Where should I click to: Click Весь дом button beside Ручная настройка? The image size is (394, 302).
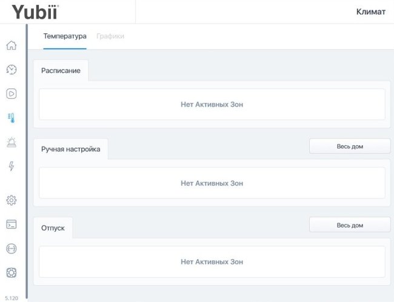tap(350, 146)
